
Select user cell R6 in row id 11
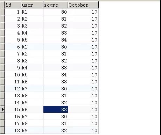coord(32,82)
